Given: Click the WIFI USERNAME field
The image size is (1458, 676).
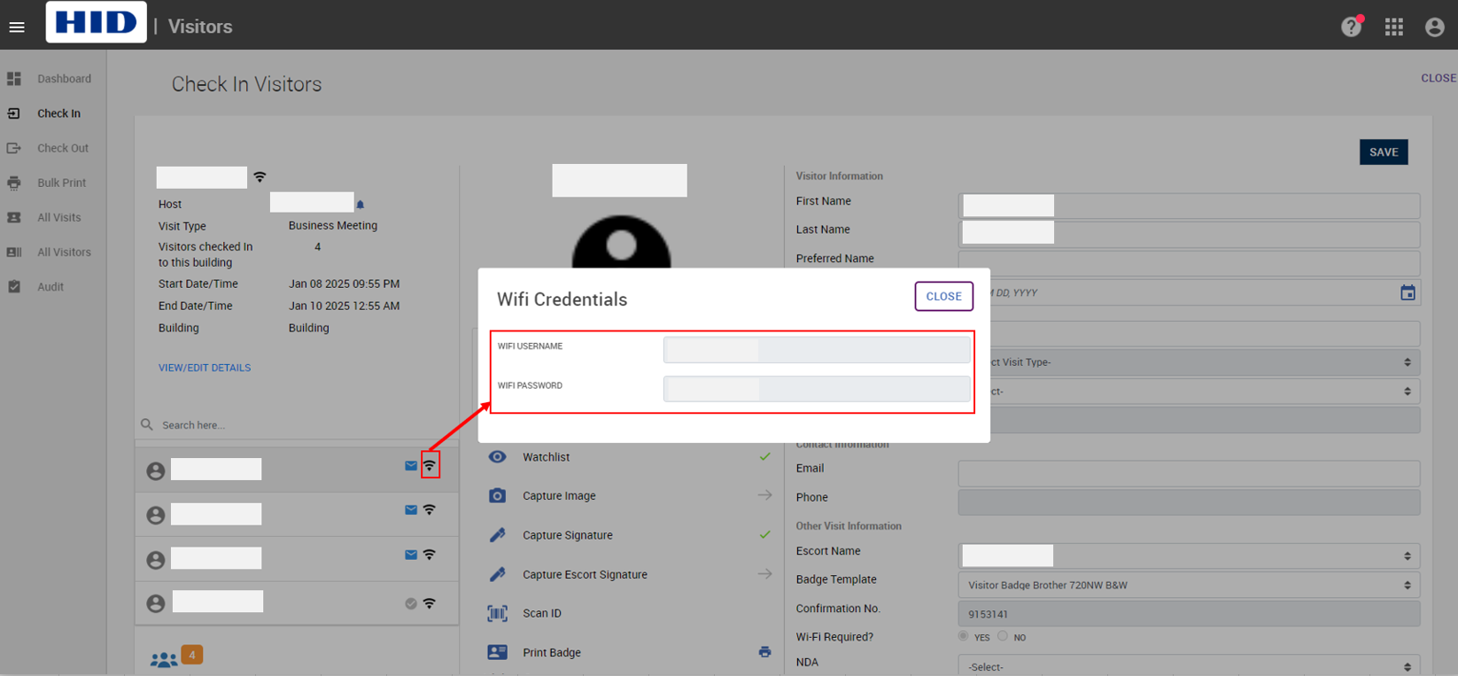Looking at the screenshot, I should (x=816, y=349).
